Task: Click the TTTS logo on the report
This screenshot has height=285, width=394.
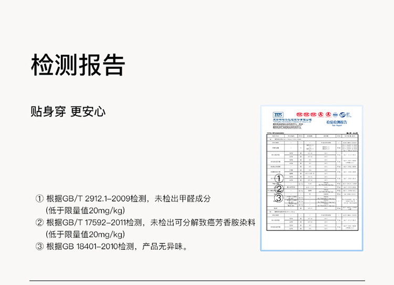Action: click(278, 115)
